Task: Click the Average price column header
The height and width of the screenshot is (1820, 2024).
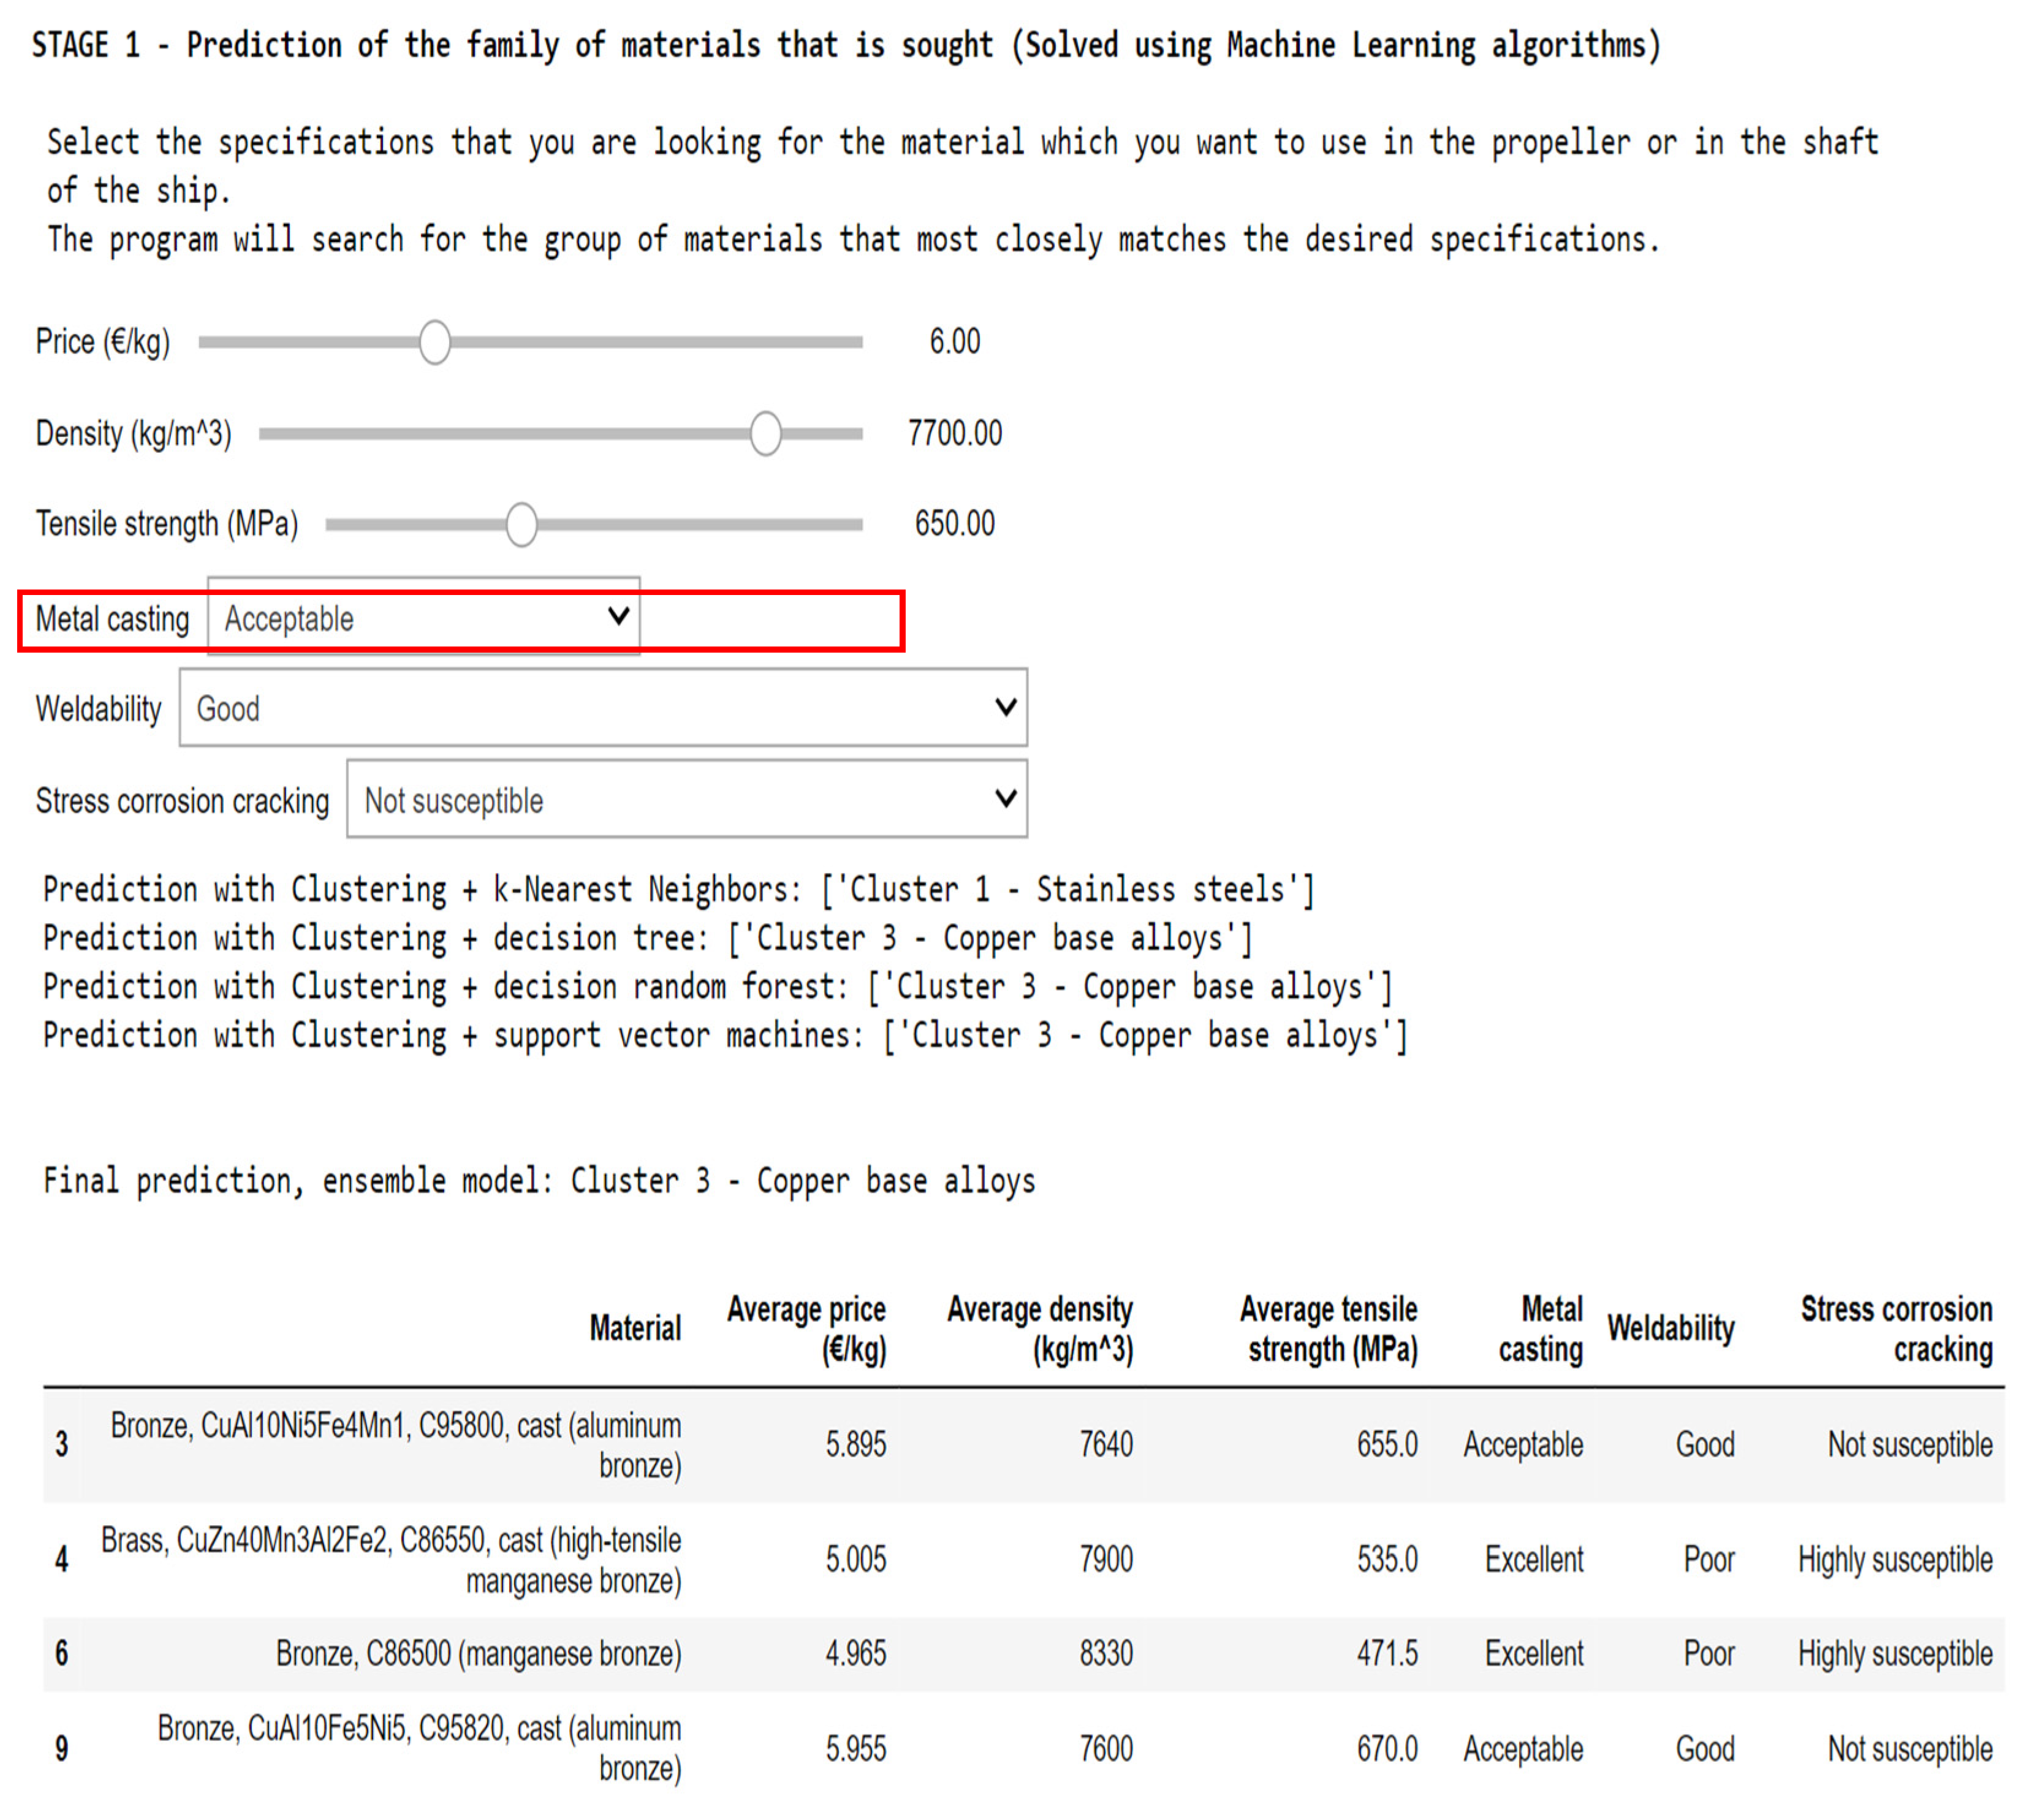Action: point(806,1328)
